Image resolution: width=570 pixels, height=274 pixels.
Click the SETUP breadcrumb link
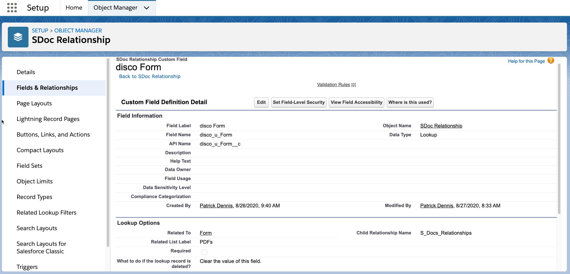[40, 31]
